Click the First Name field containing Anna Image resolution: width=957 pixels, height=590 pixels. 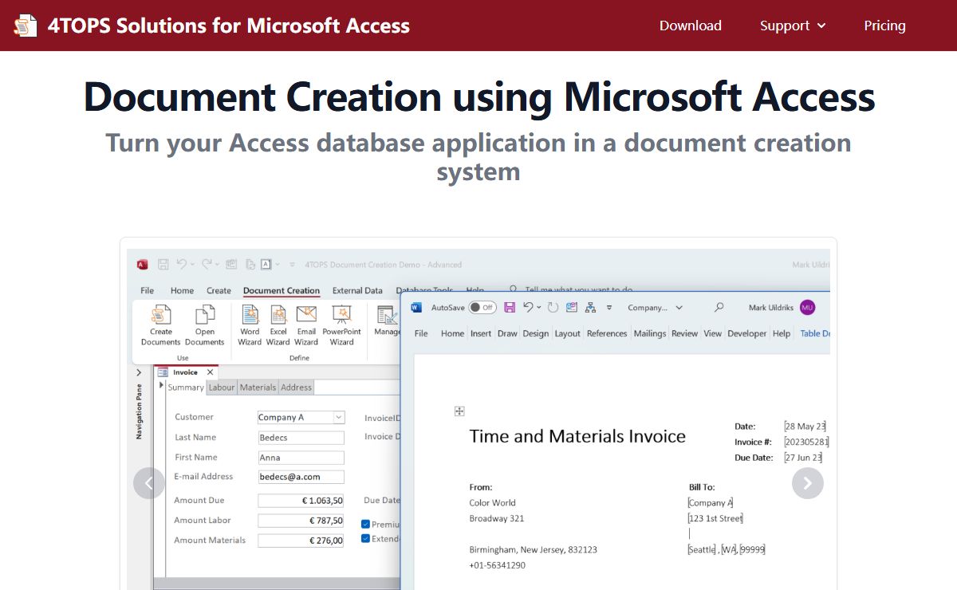(301, 458)
